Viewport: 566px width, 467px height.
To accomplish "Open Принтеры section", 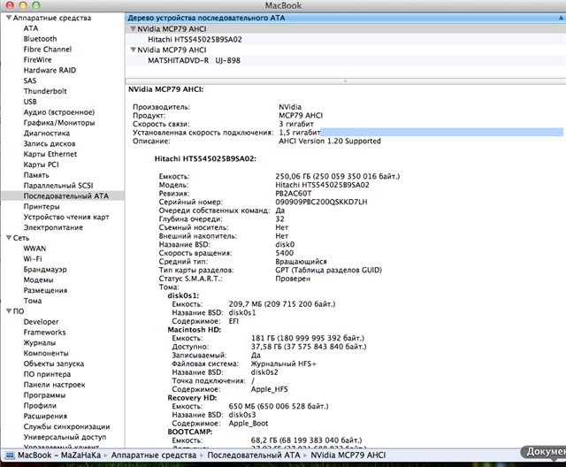I will (42, 206).
